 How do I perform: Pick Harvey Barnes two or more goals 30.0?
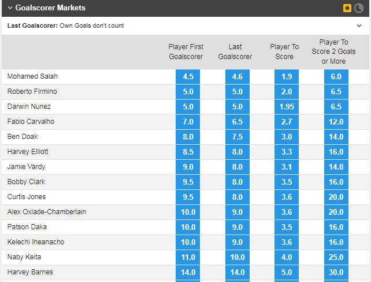coord(336,272)
